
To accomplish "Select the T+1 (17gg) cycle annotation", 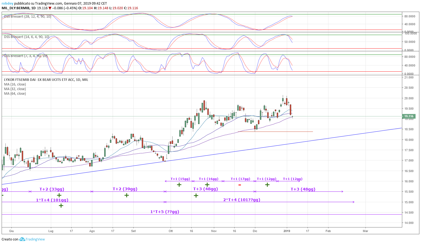I will 240,179.
